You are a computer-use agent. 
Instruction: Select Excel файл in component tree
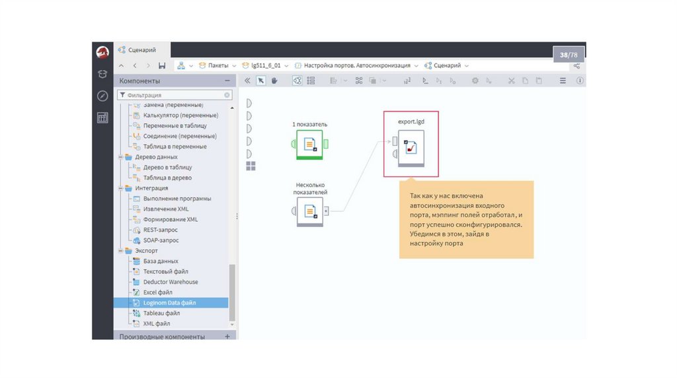click(157, 292)
